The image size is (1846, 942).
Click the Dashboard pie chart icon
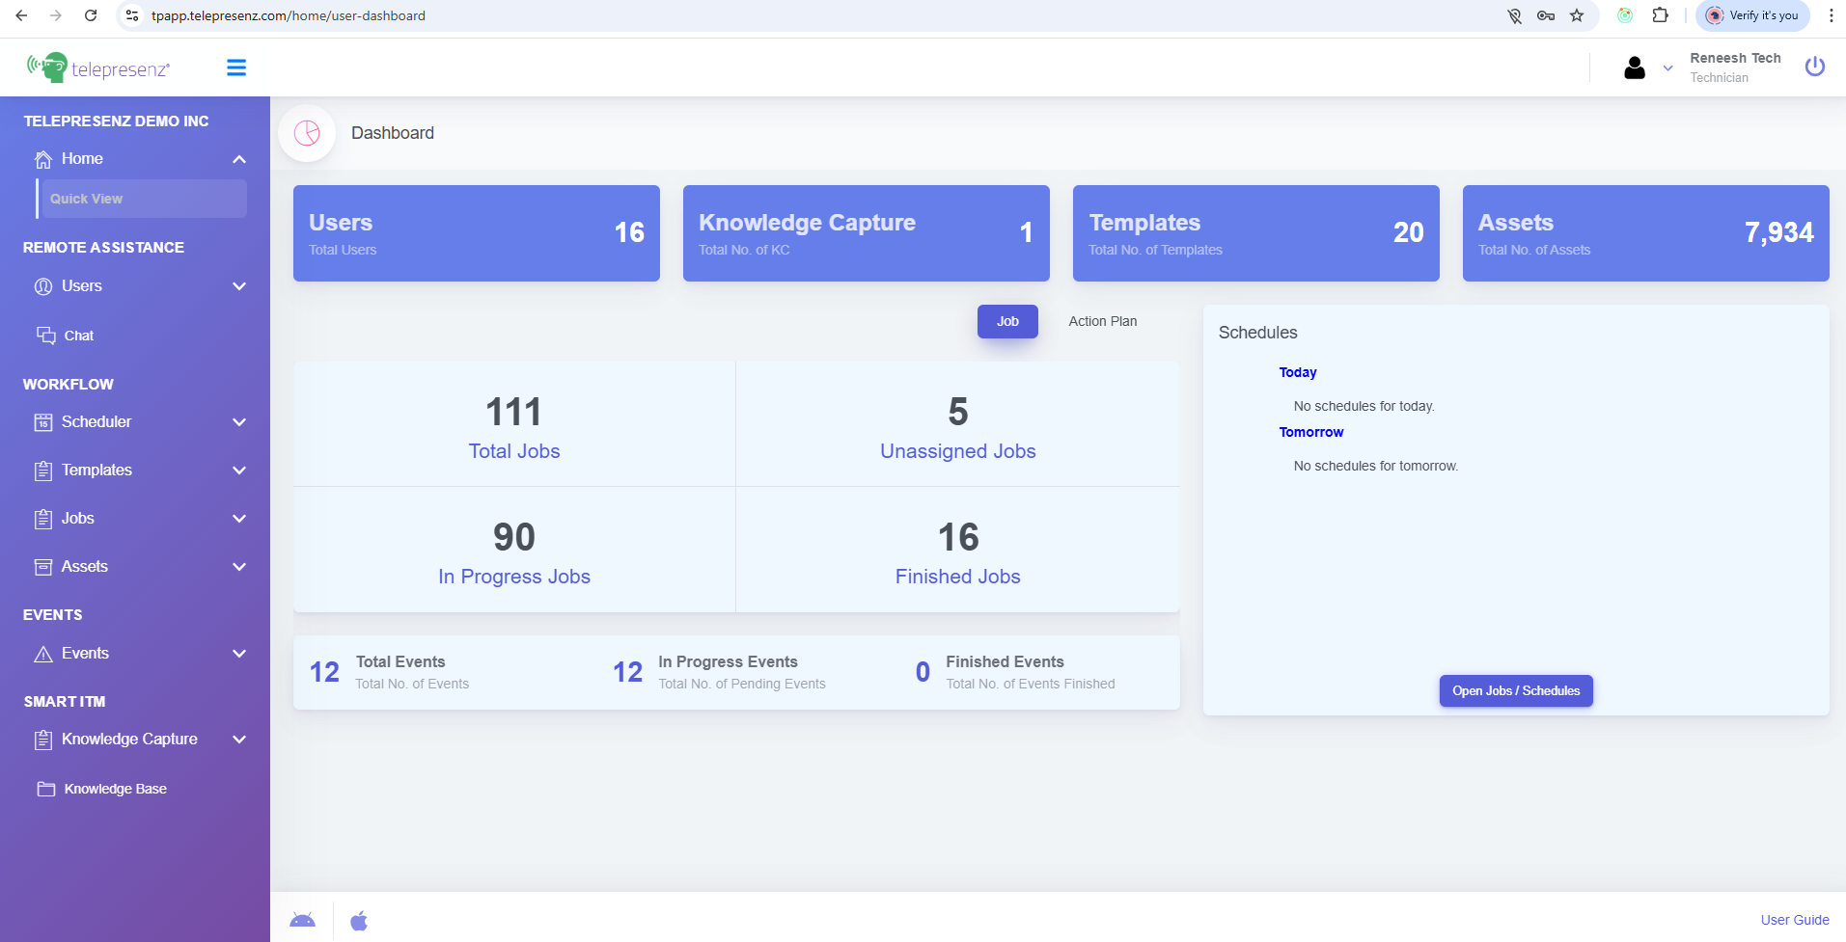point(307,133)
